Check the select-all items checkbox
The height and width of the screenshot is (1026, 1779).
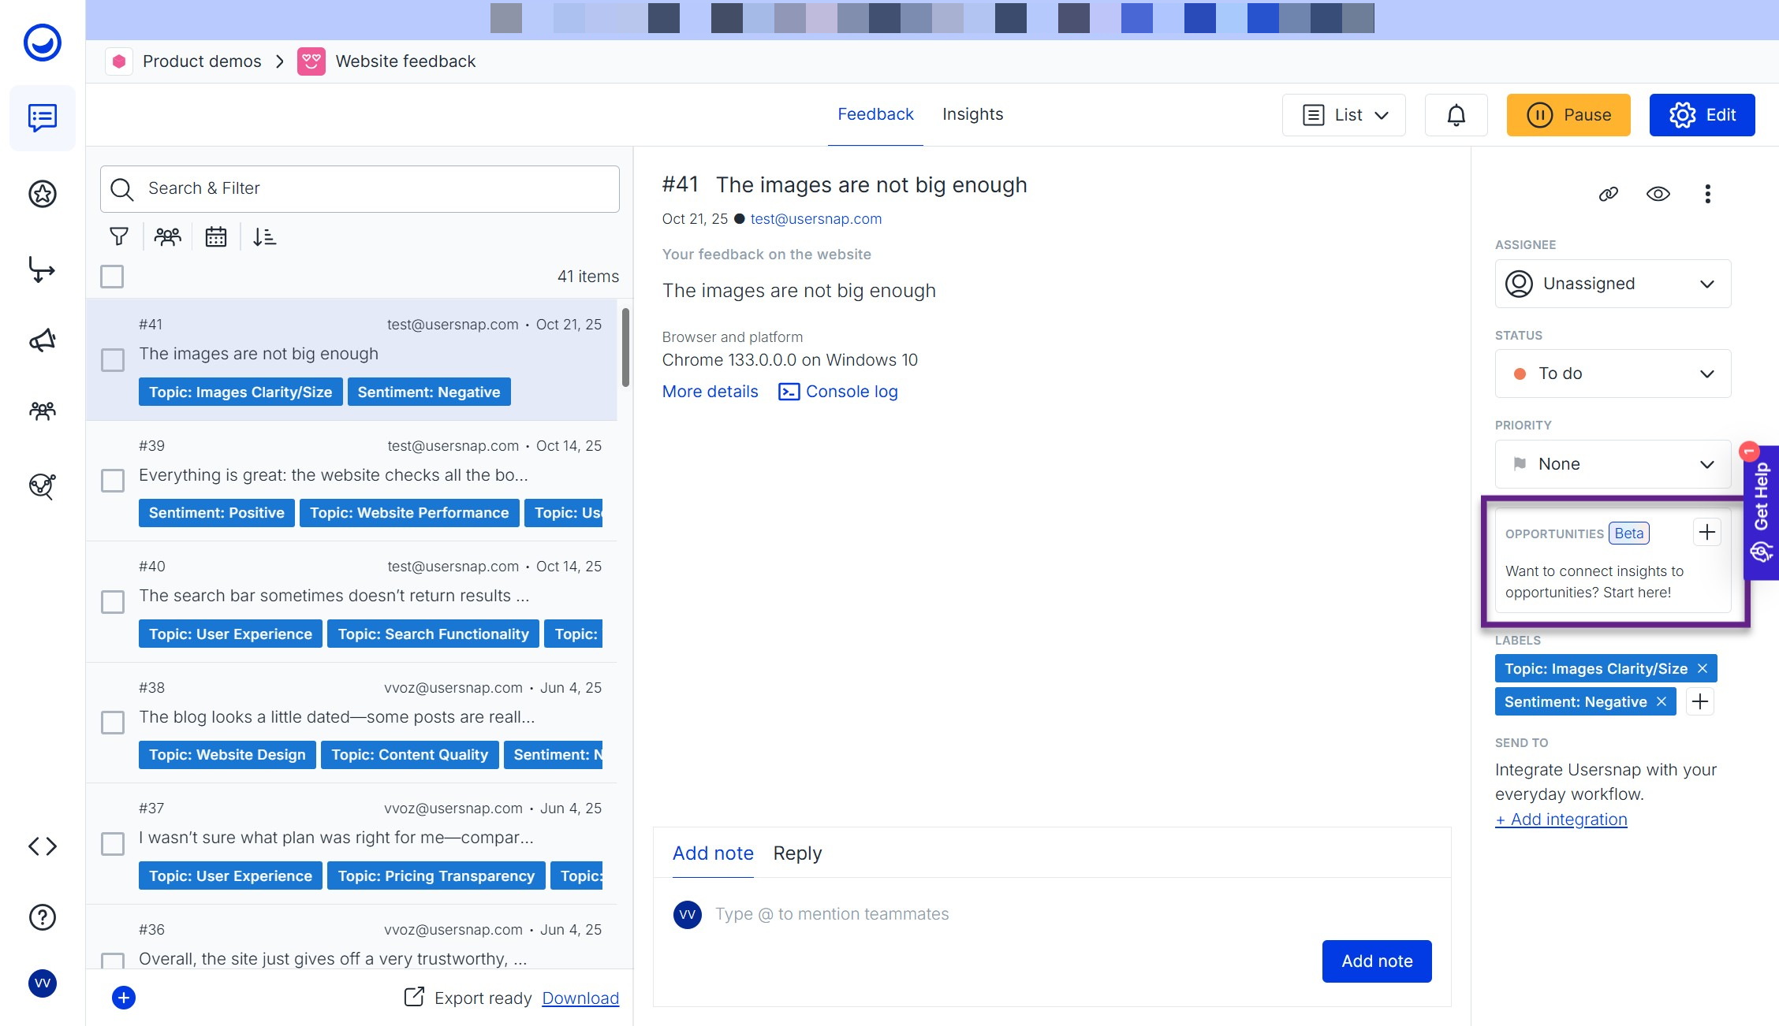click(x=112, y=277)
